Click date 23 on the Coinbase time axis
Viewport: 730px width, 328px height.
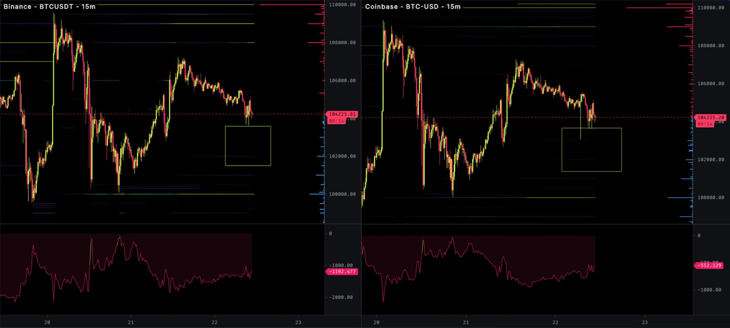645,323
